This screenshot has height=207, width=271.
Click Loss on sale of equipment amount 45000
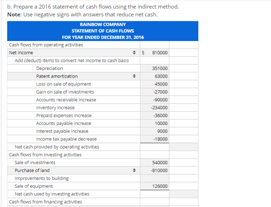coord(154,84)
